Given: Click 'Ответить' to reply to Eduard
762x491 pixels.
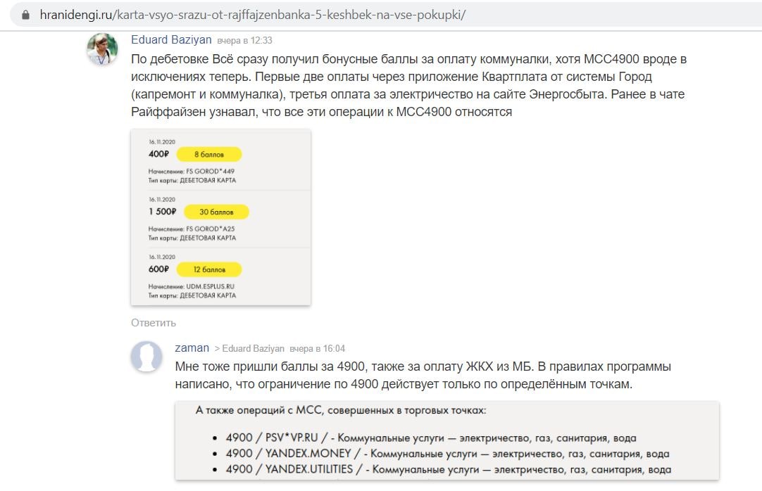Looking at the screenshot, I should (x=153, y=323).
